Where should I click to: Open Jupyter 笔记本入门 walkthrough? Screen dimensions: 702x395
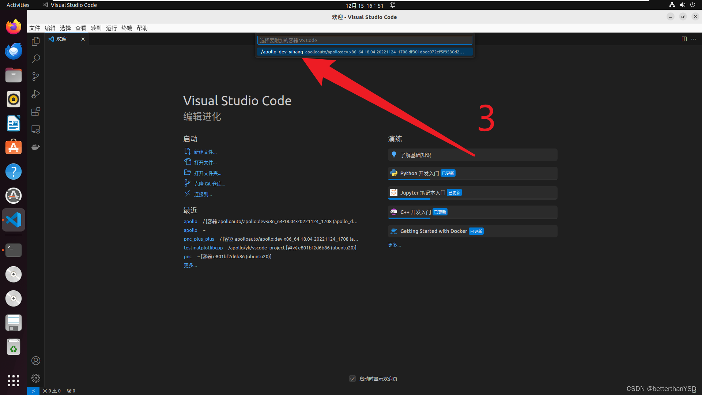click(x=472, y=193)
